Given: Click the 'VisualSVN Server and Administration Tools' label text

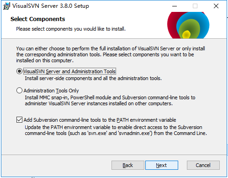Looking at the screenshot, I should pos(69,71).
